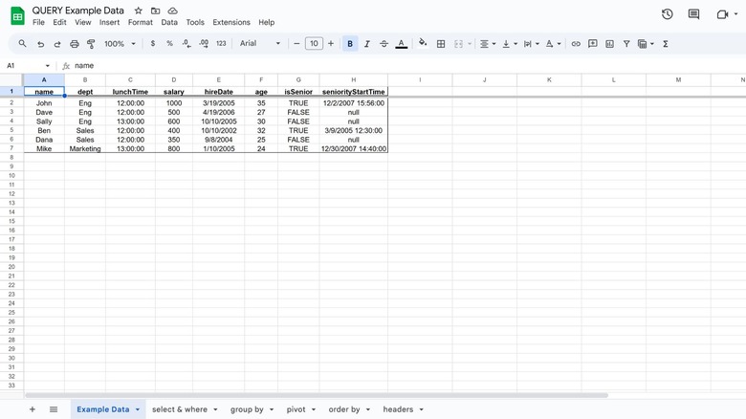The width and height of the screenshot is (746, 419).
Task: Open the zoom 100% dropdown
Action: pos(120,44)
